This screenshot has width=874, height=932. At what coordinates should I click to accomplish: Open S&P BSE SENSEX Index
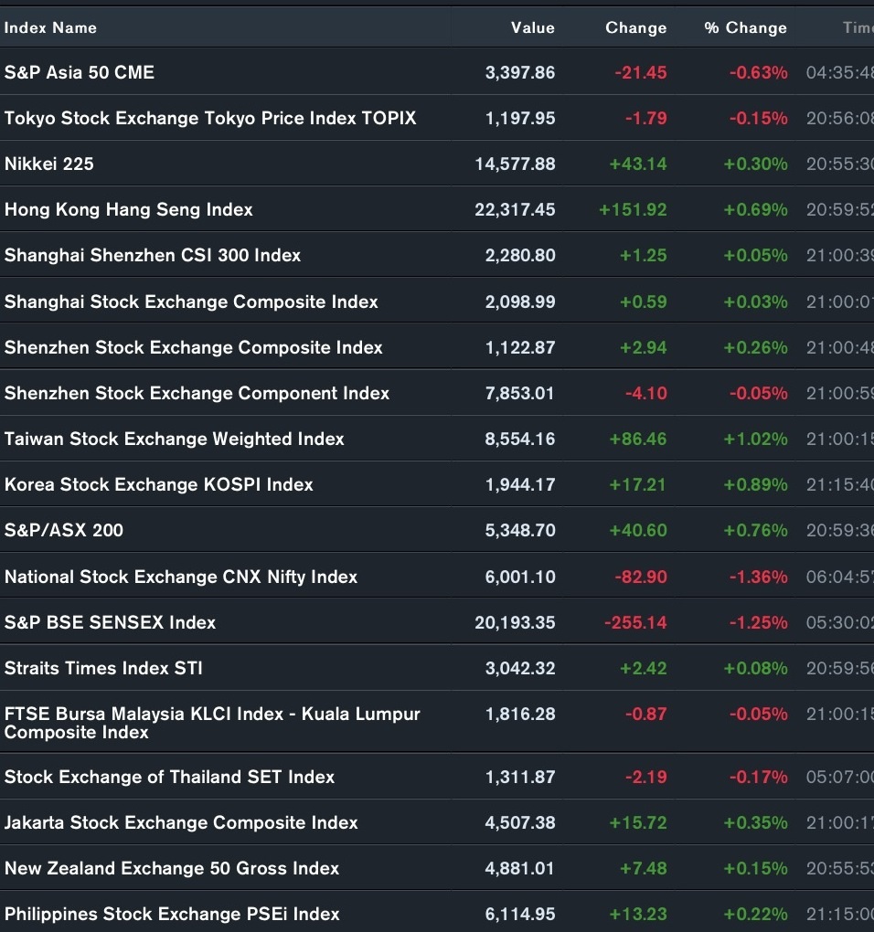(111, 622)
